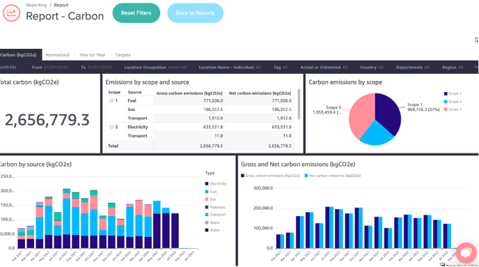Open the Reporting breadcrumb link
The image size is (479, 267).
[36, 5]
